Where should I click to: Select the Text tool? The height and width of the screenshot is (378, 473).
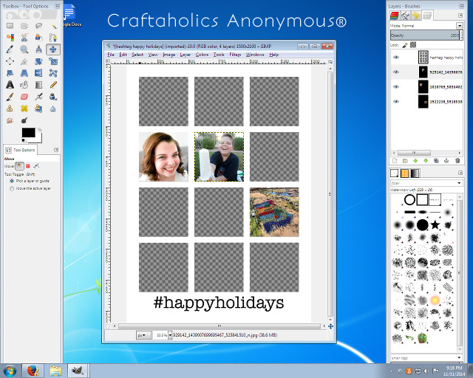[10, 85]
